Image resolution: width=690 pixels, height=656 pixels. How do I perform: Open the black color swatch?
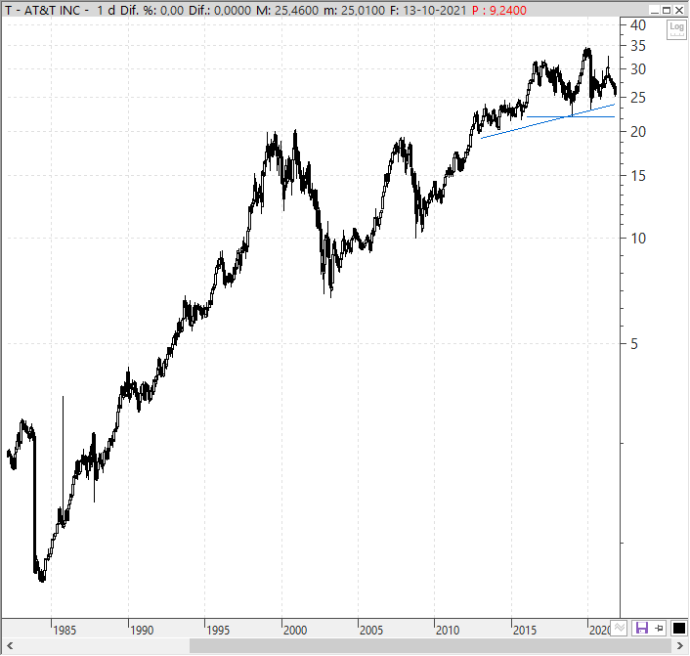(x=678, y=628)
